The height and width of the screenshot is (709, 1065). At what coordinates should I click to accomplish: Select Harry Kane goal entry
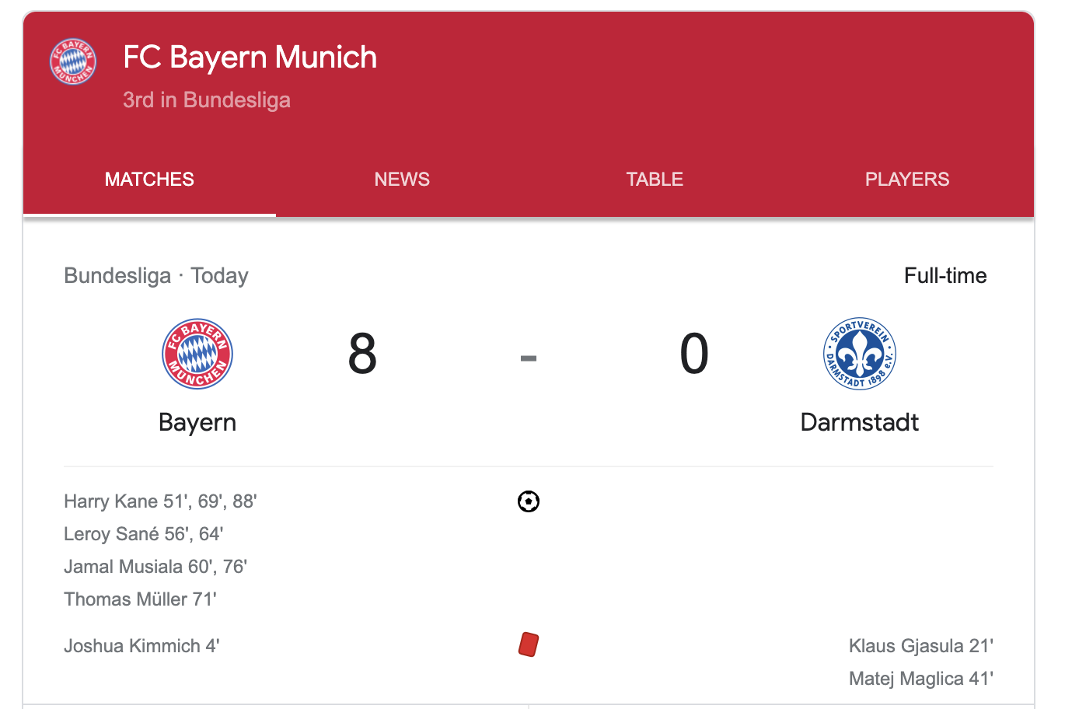point(160,501)
